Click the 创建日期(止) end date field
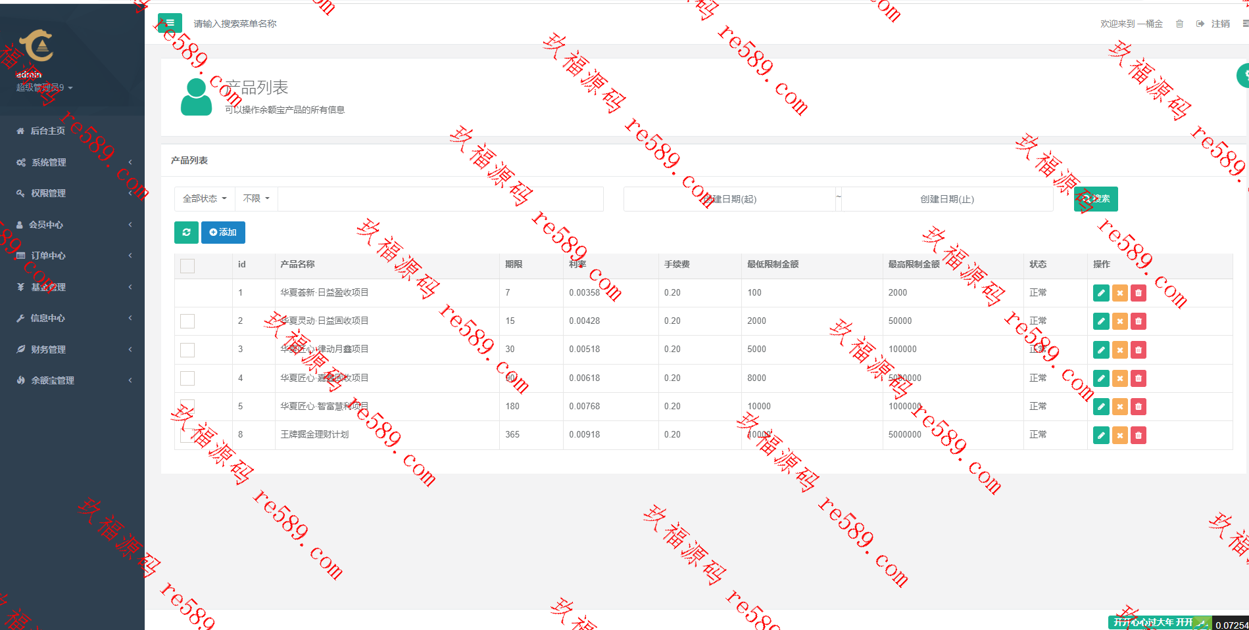This screenshot has height=630, width=1249. [x=947, y=199]
